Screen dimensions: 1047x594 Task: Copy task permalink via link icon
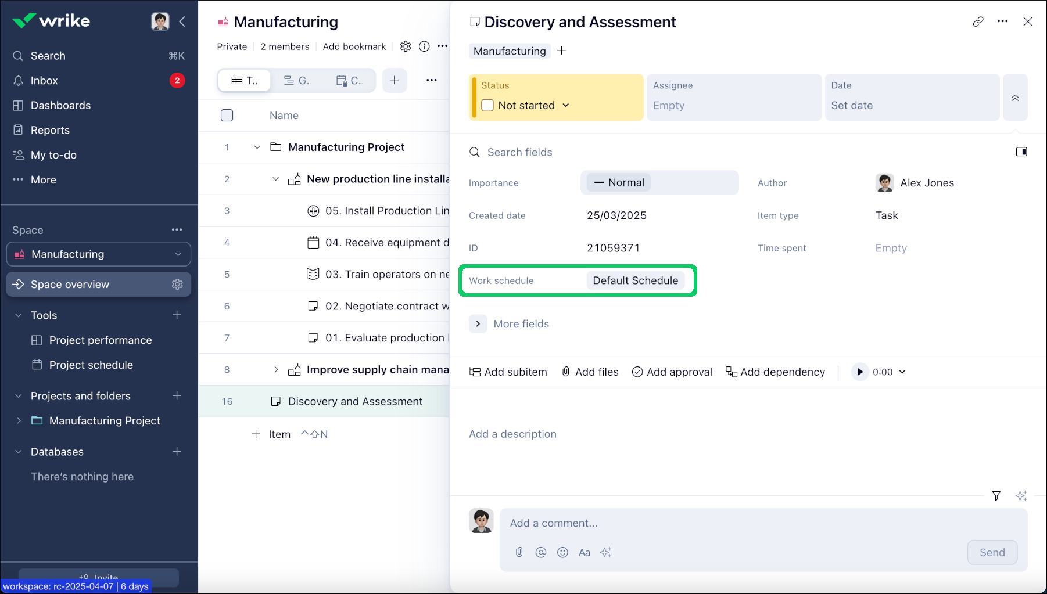[x=978, y=21]
